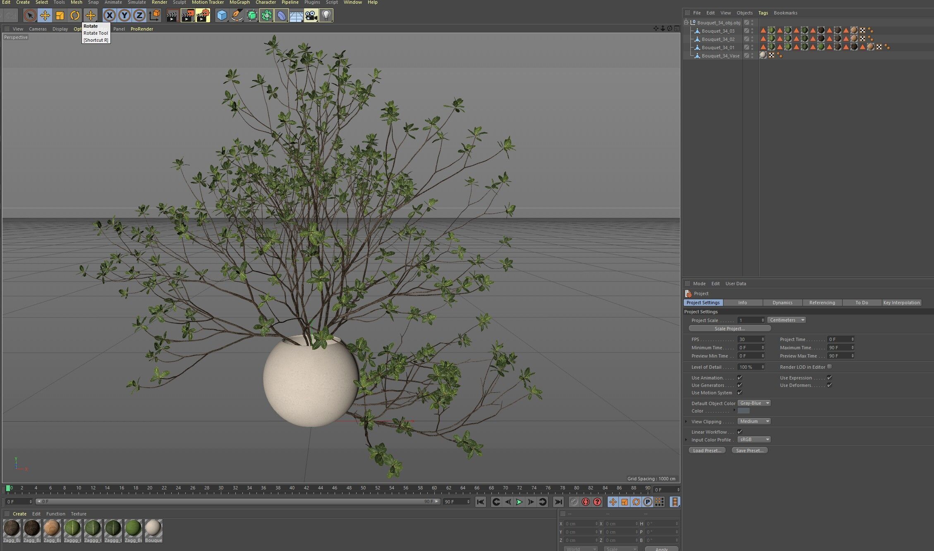The height and width of the screenshot is (551, 934).
Task: Click the Load Preset... button
Action: click(707, 451)
